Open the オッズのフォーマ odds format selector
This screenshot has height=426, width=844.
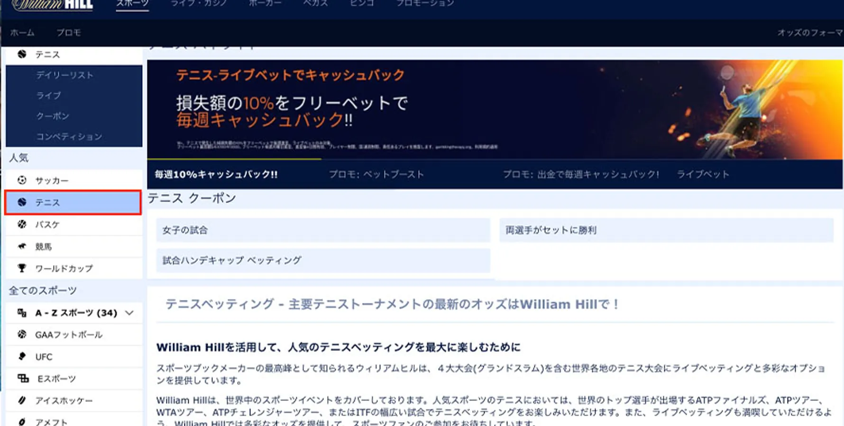tap(810, 33)
